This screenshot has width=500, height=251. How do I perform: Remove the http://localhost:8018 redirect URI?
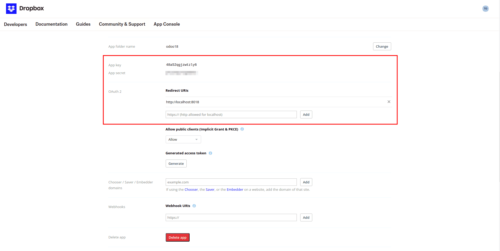tap(389, 102)
